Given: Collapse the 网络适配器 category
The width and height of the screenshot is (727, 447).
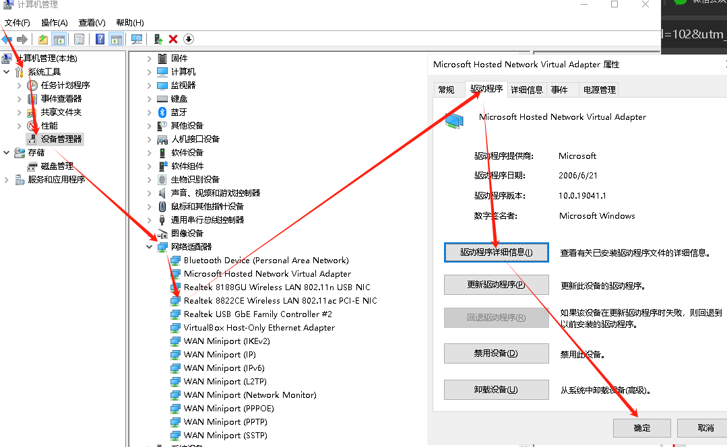Looking at the screenshot, I should pos(150,247).
